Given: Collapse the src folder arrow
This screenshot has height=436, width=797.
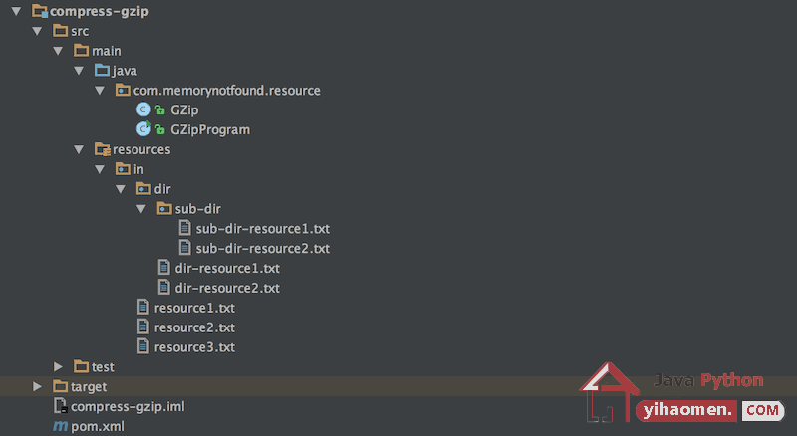Looking at the screenshot, I should point(37,31).
